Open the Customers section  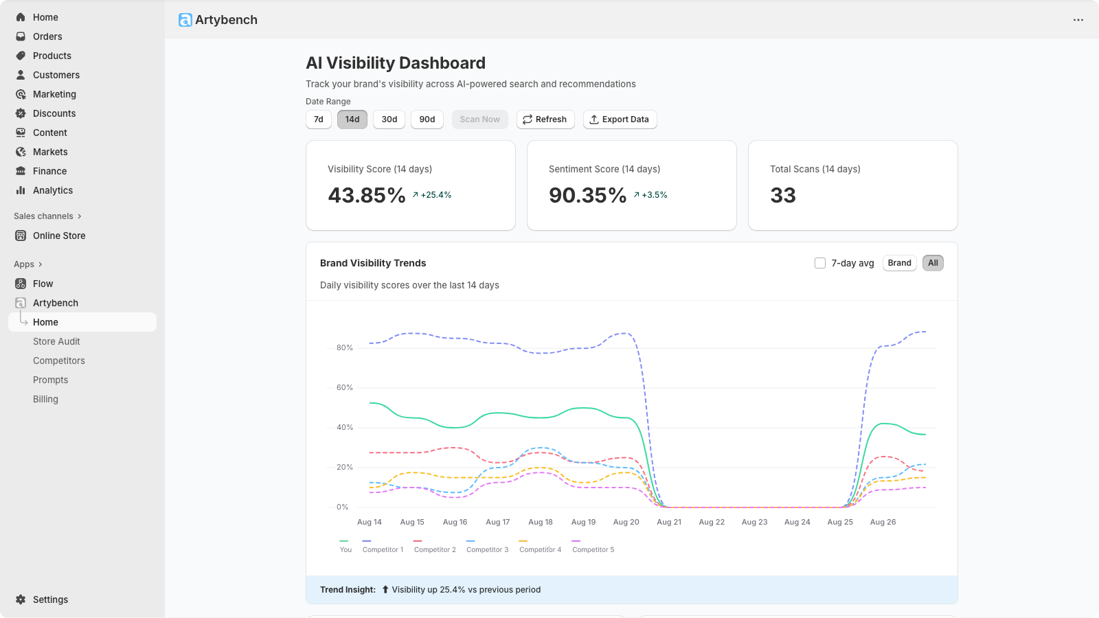tap(56, 75)
